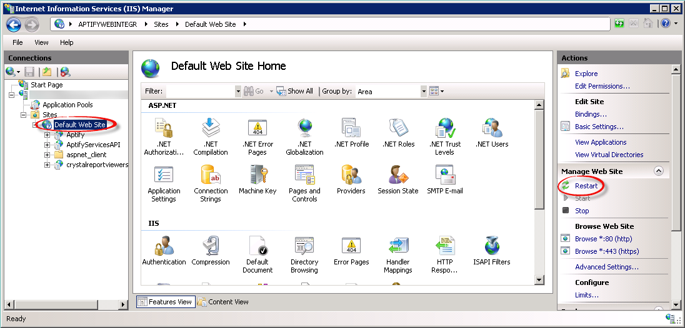Open SMTP E-mail feature
The height and width of the screenshot is (328, 685).
point(445,179)
